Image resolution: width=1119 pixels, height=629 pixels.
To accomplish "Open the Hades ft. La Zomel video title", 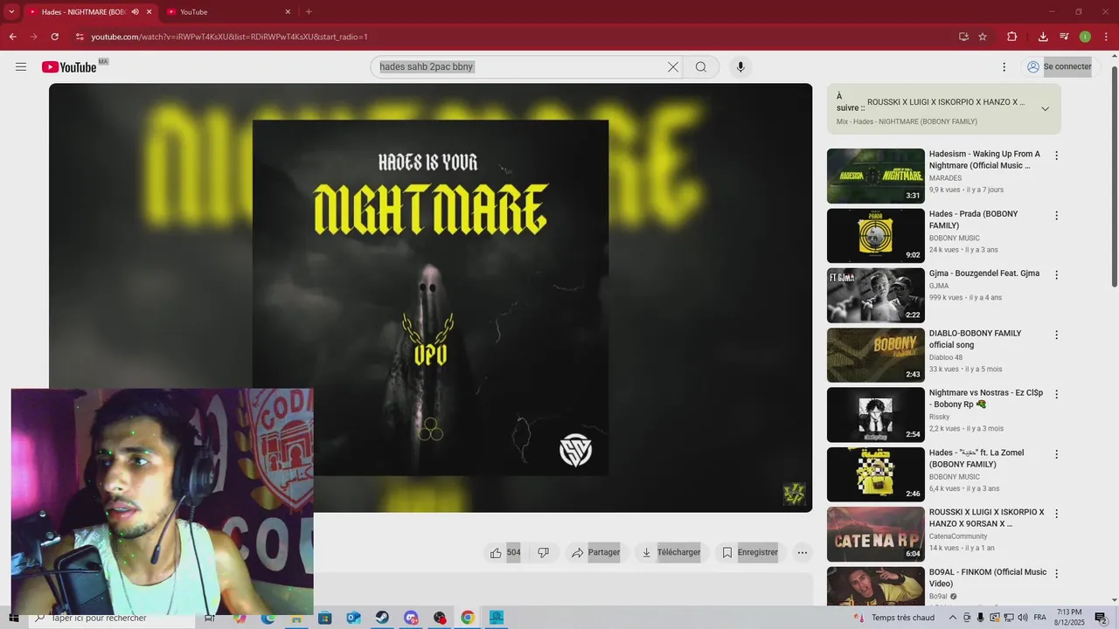I will (977, 459).
